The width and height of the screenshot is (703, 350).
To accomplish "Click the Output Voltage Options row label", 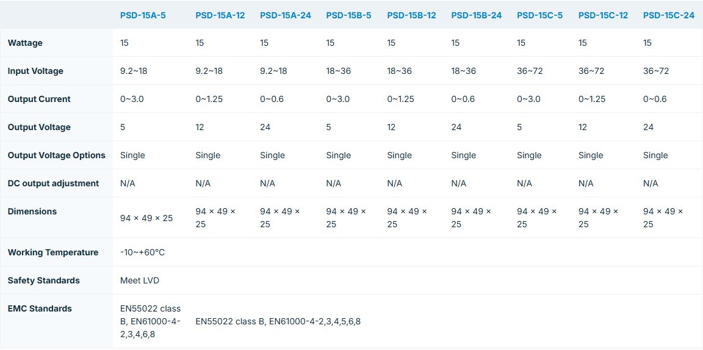I will [x=57, y=155].
